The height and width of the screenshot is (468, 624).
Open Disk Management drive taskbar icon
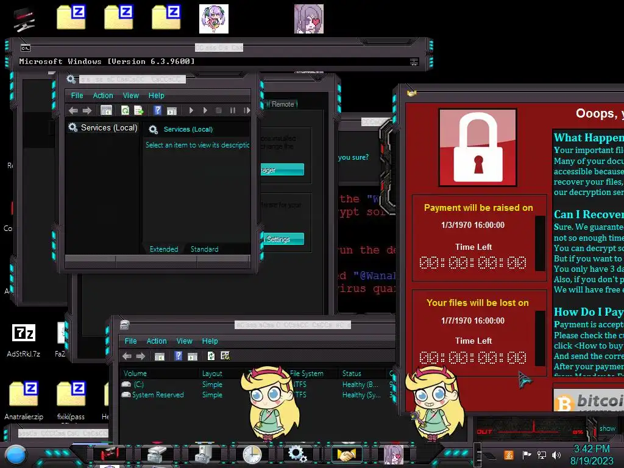pos(157,453)
